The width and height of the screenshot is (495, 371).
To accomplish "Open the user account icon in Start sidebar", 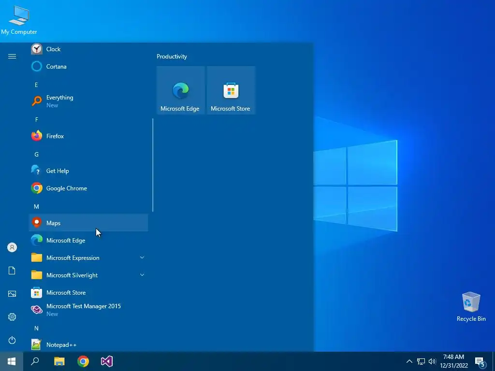I will point(12,247).
